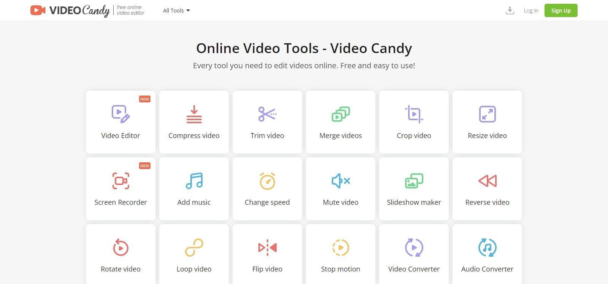Screen dimensions: 608x284
Task: Select the Mute video speaker icon
Action: coord(340,181)
